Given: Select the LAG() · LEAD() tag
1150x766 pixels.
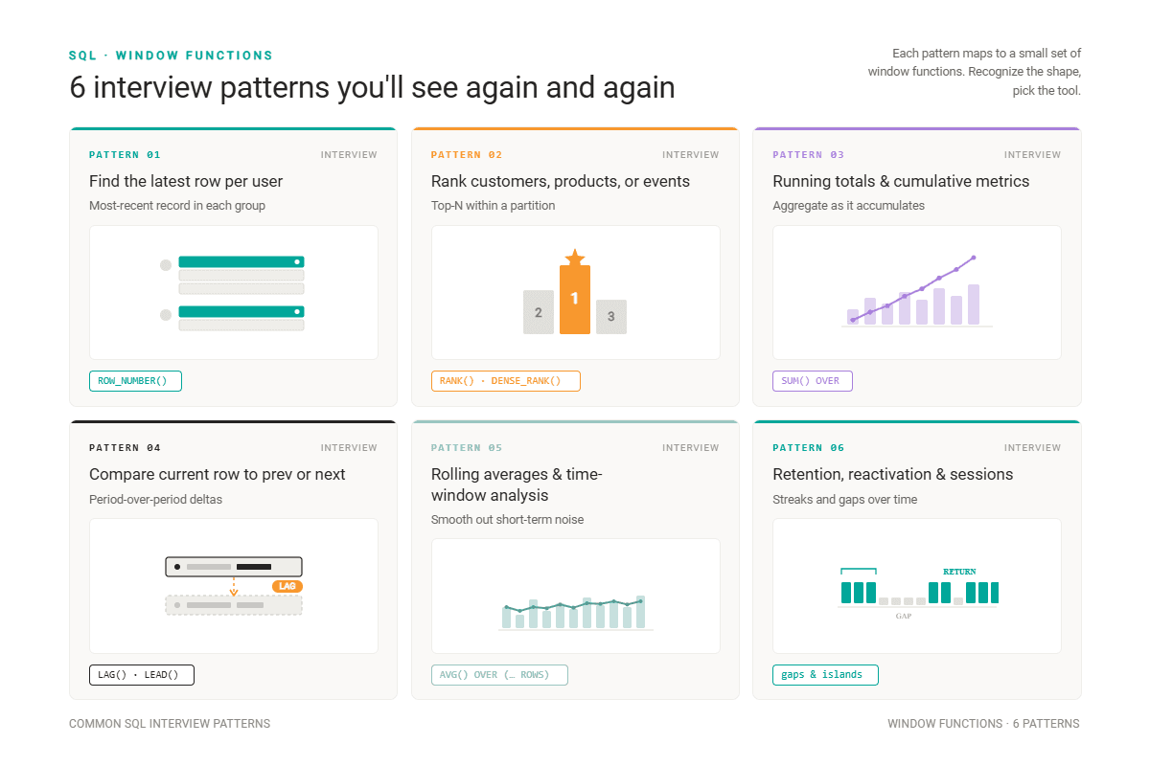Looking at the screenshot, I should [x=142, y=675].
